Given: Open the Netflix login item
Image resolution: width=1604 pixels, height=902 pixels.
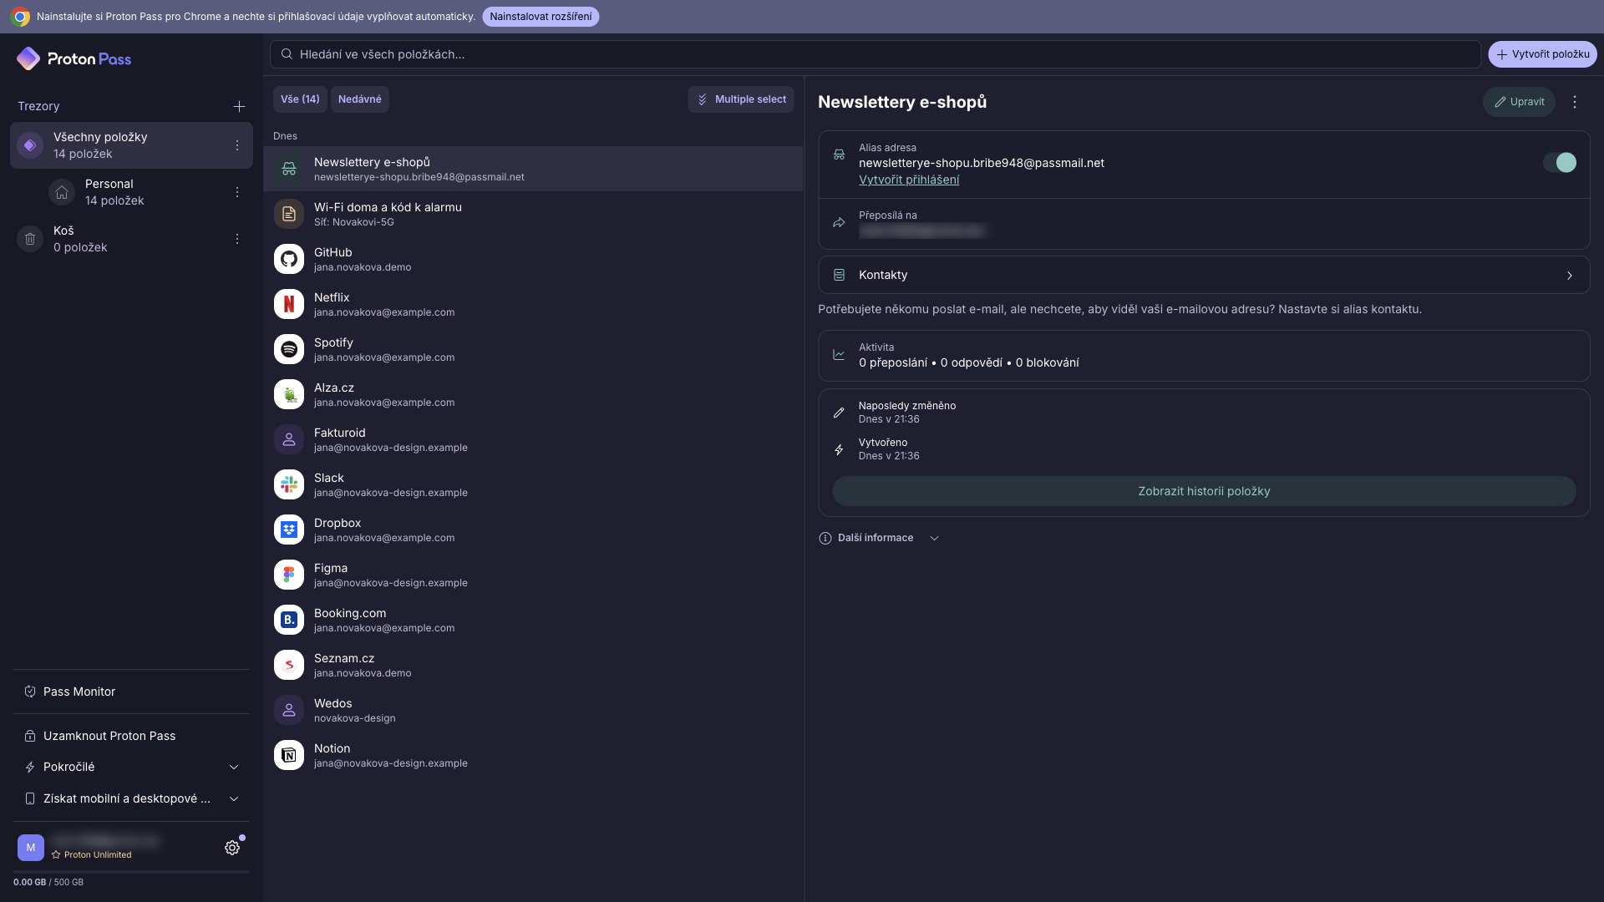Looking at the screenshot, I should tap(533, 304).
